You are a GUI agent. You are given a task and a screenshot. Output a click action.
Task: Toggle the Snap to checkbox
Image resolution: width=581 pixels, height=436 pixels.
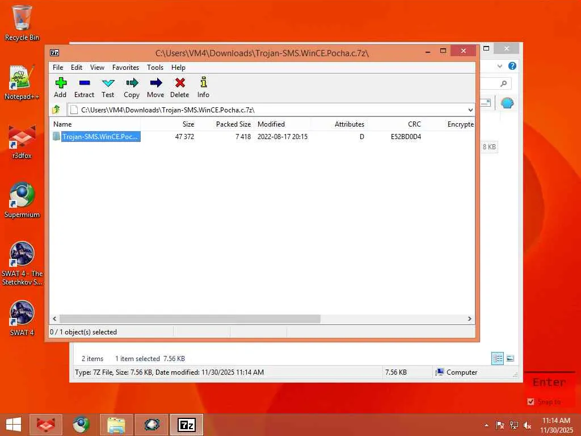click(531, 401)
